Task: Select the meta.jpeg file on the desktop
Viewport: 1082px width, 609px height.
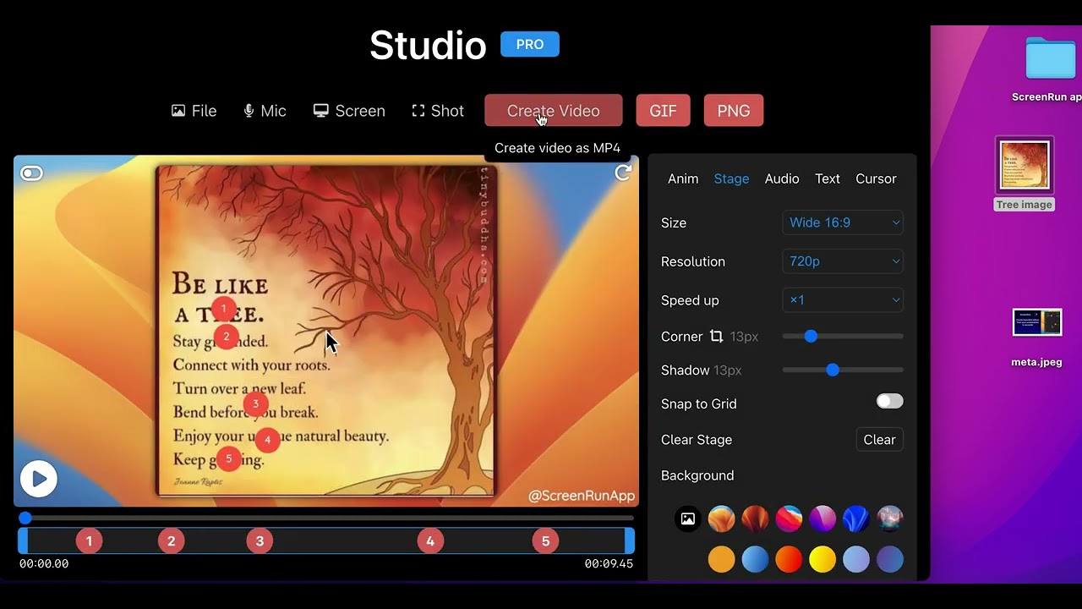Action: point(1037,337)
